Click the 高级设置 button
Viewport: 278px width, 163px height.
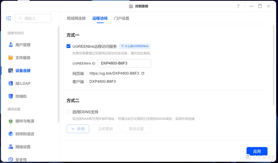[x=136, y=129]
